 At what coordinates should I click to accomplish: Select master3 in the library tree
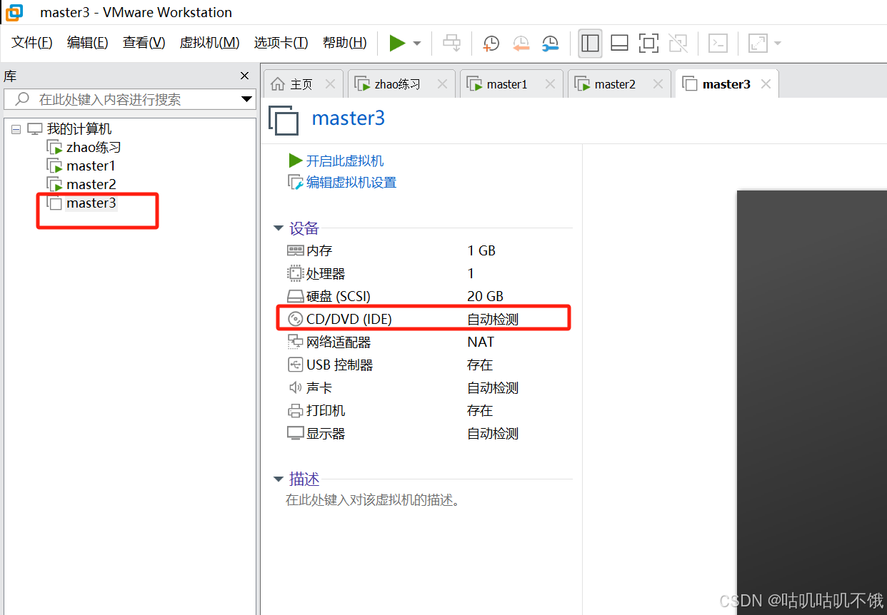[91, 203]
